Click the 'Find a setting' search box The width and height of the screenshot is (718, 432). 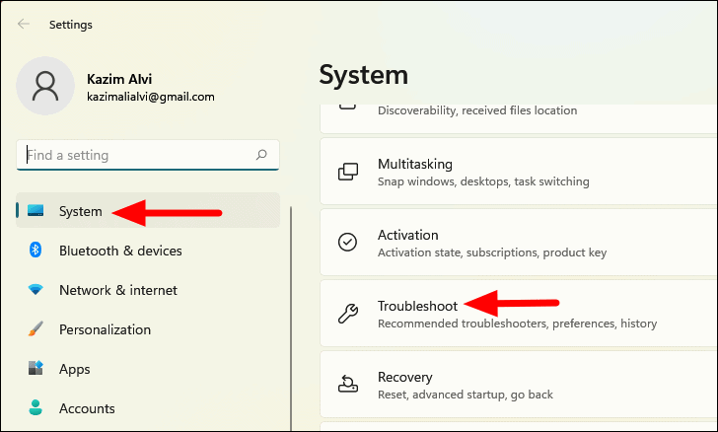point(148,155)
